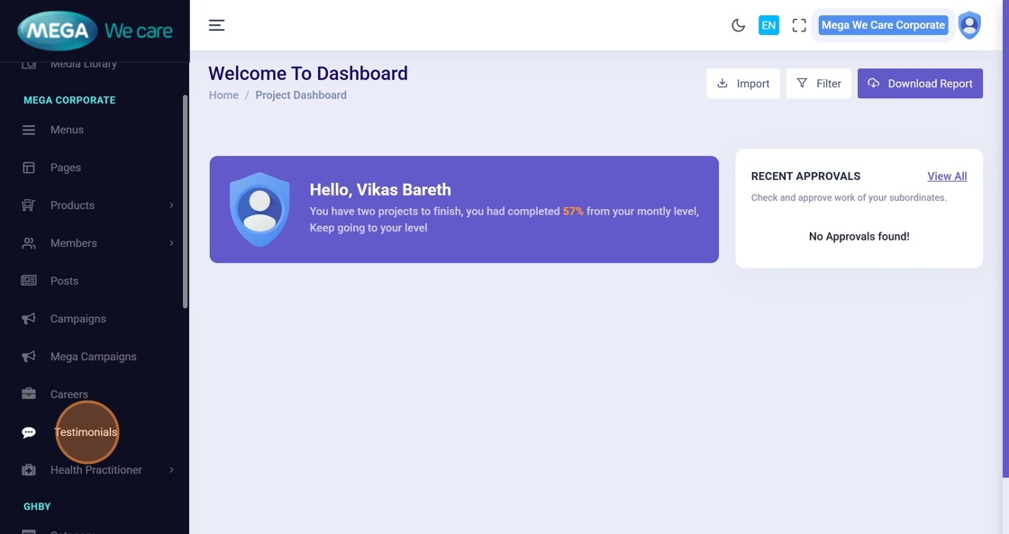Expand the Products submenu chevron
The height and width of the screenshot is (534, 1009).
tap(171, 205)
